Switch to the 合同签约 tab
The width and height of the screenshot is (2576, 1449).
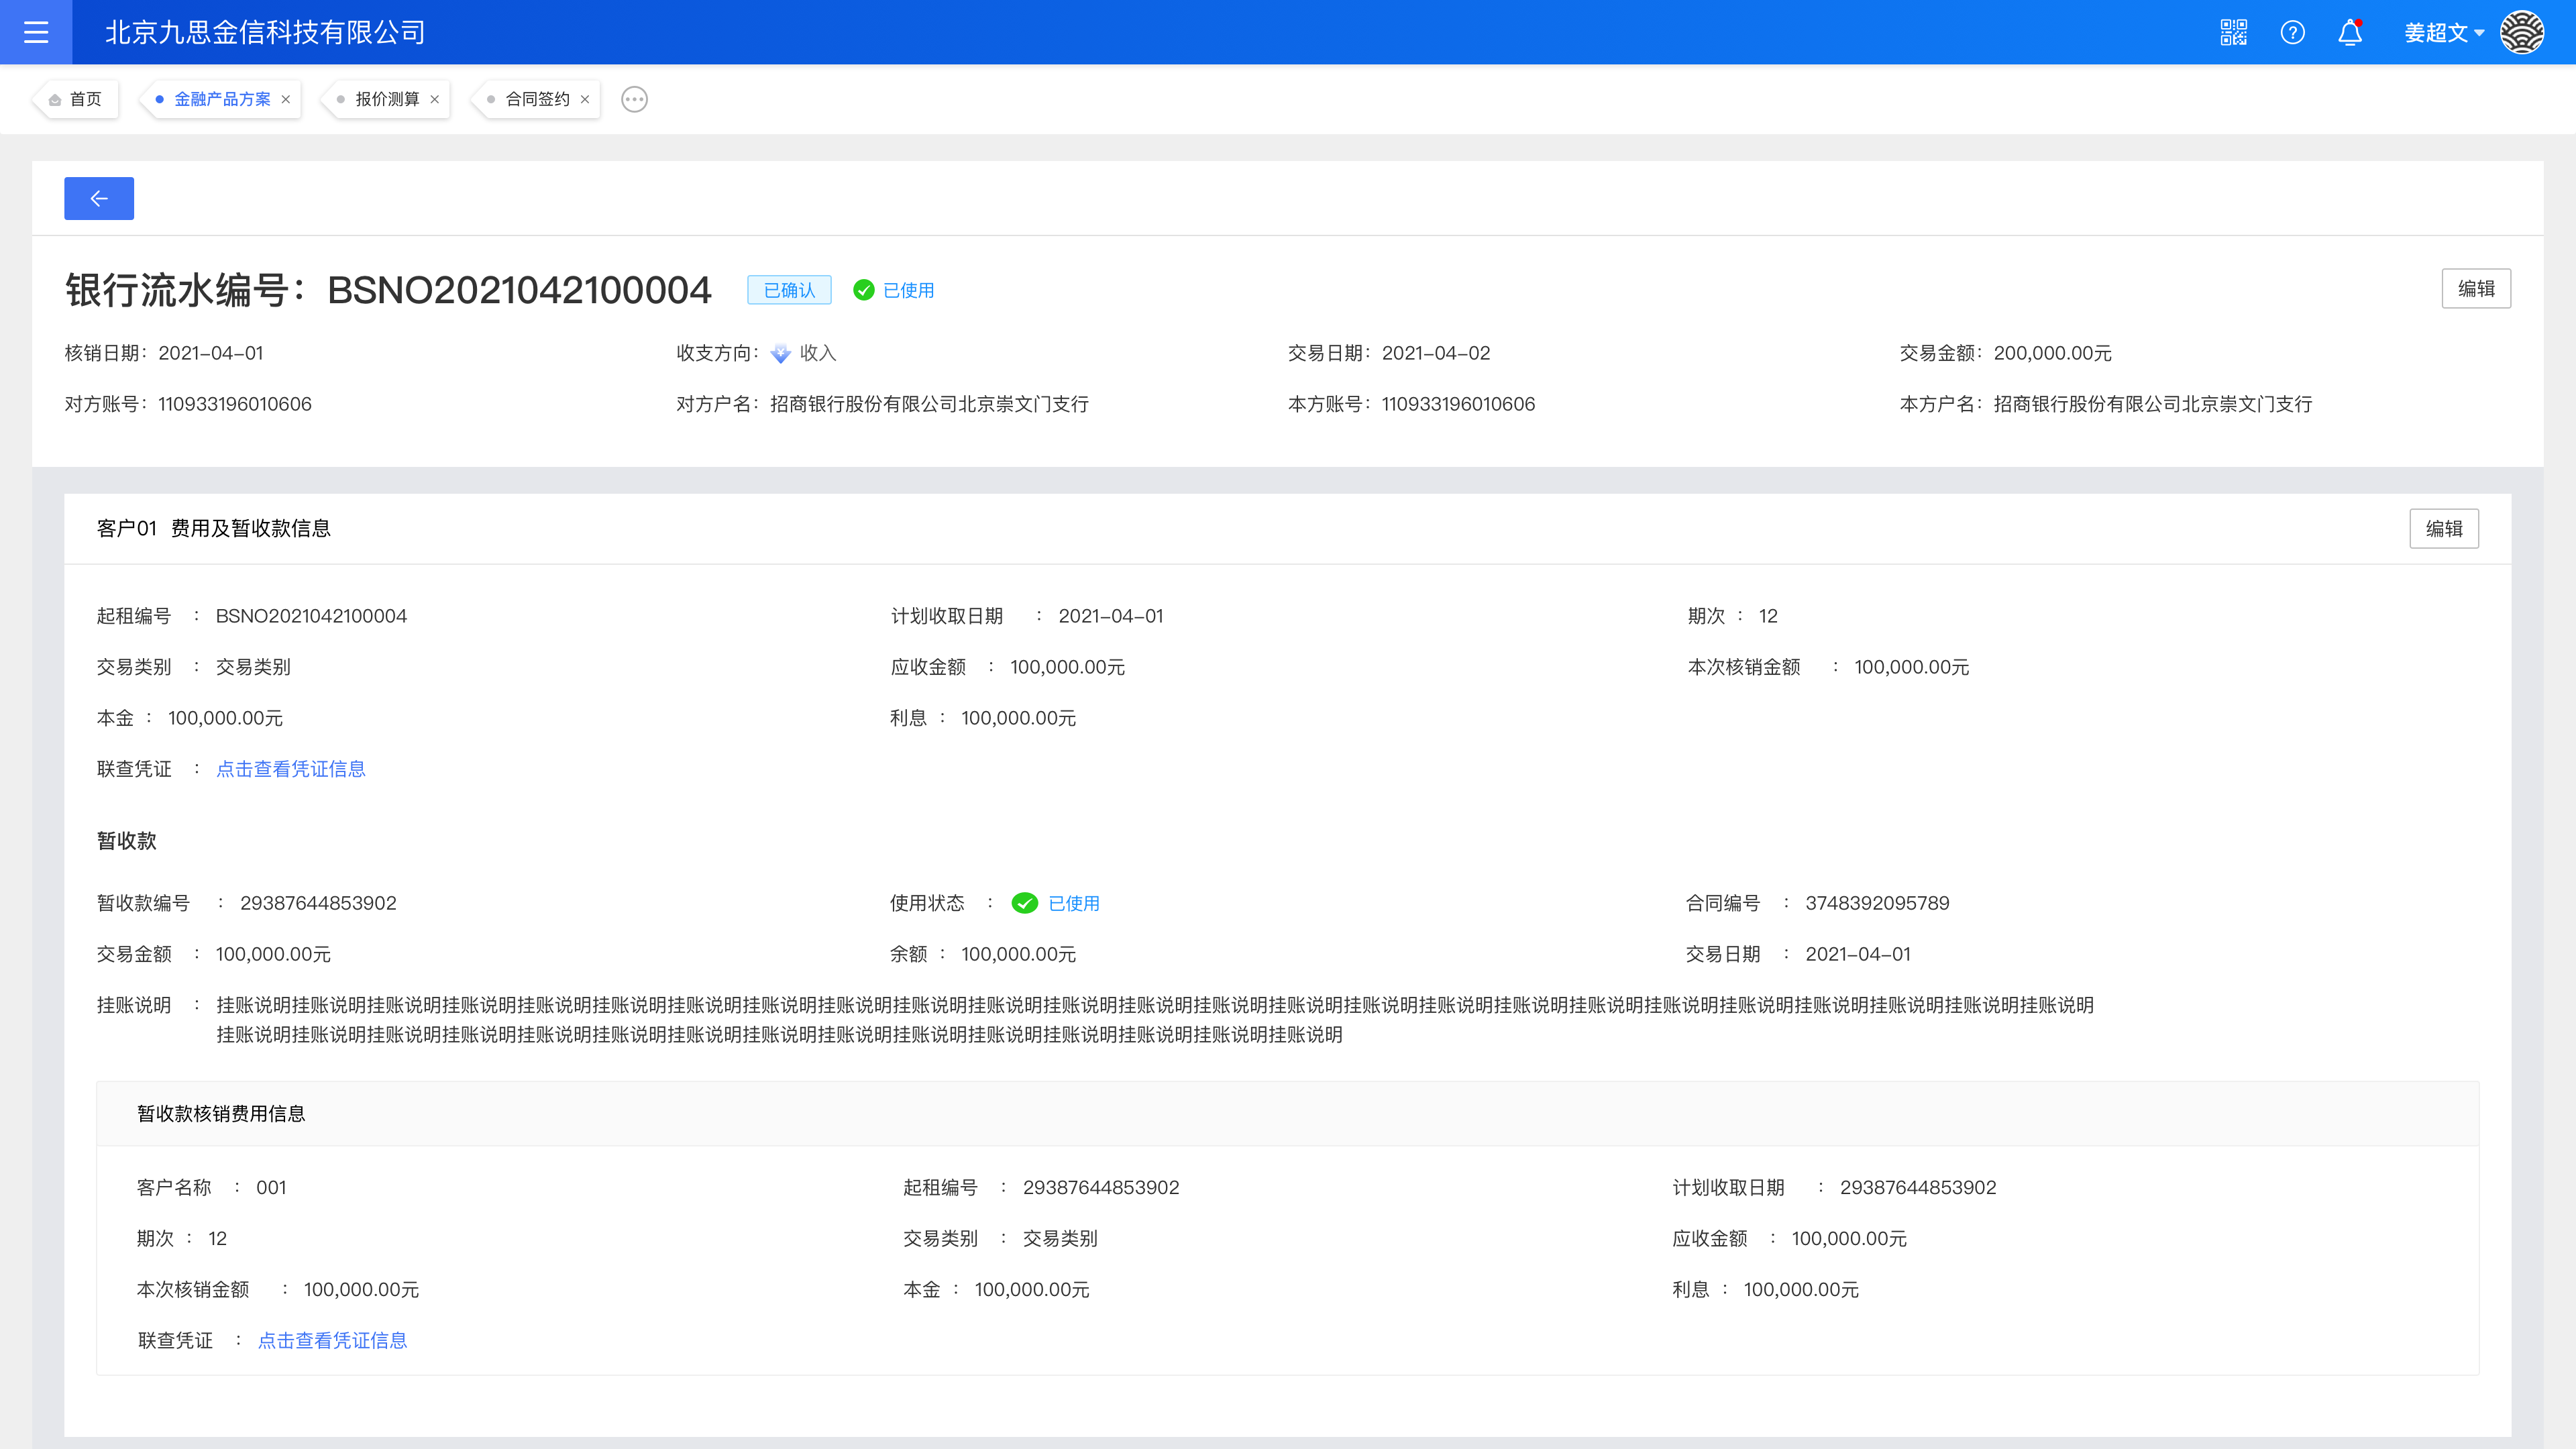pos(537,99)
